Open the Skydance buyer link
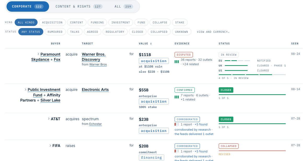This screenshot has height=161, width=308. (x=40, y=59)
